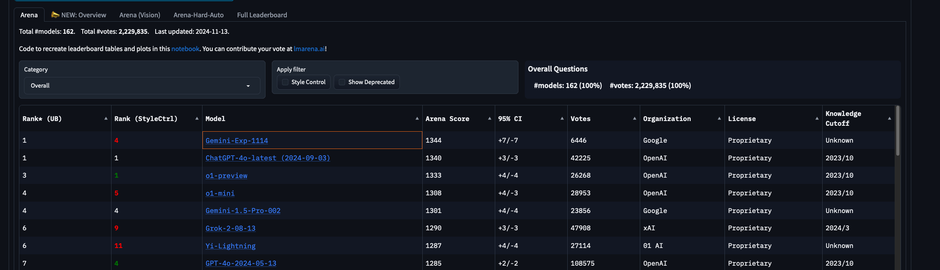The image size is (940, 270).
Task: Sort by Votes column arrow
Action: click(x=634, y=118)
